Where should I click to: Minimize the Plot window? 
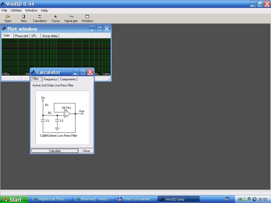point(92,29)
